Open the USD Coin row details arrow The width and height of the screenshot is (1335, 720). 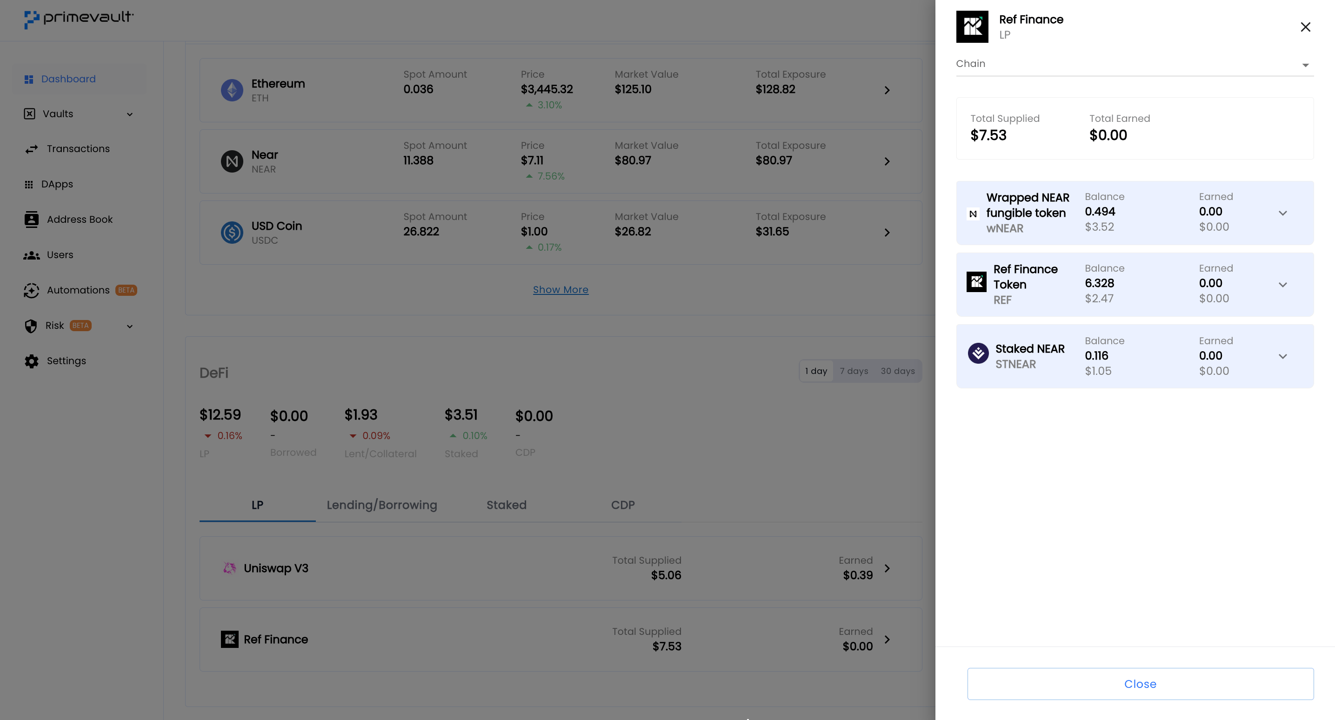pos(887,232)
